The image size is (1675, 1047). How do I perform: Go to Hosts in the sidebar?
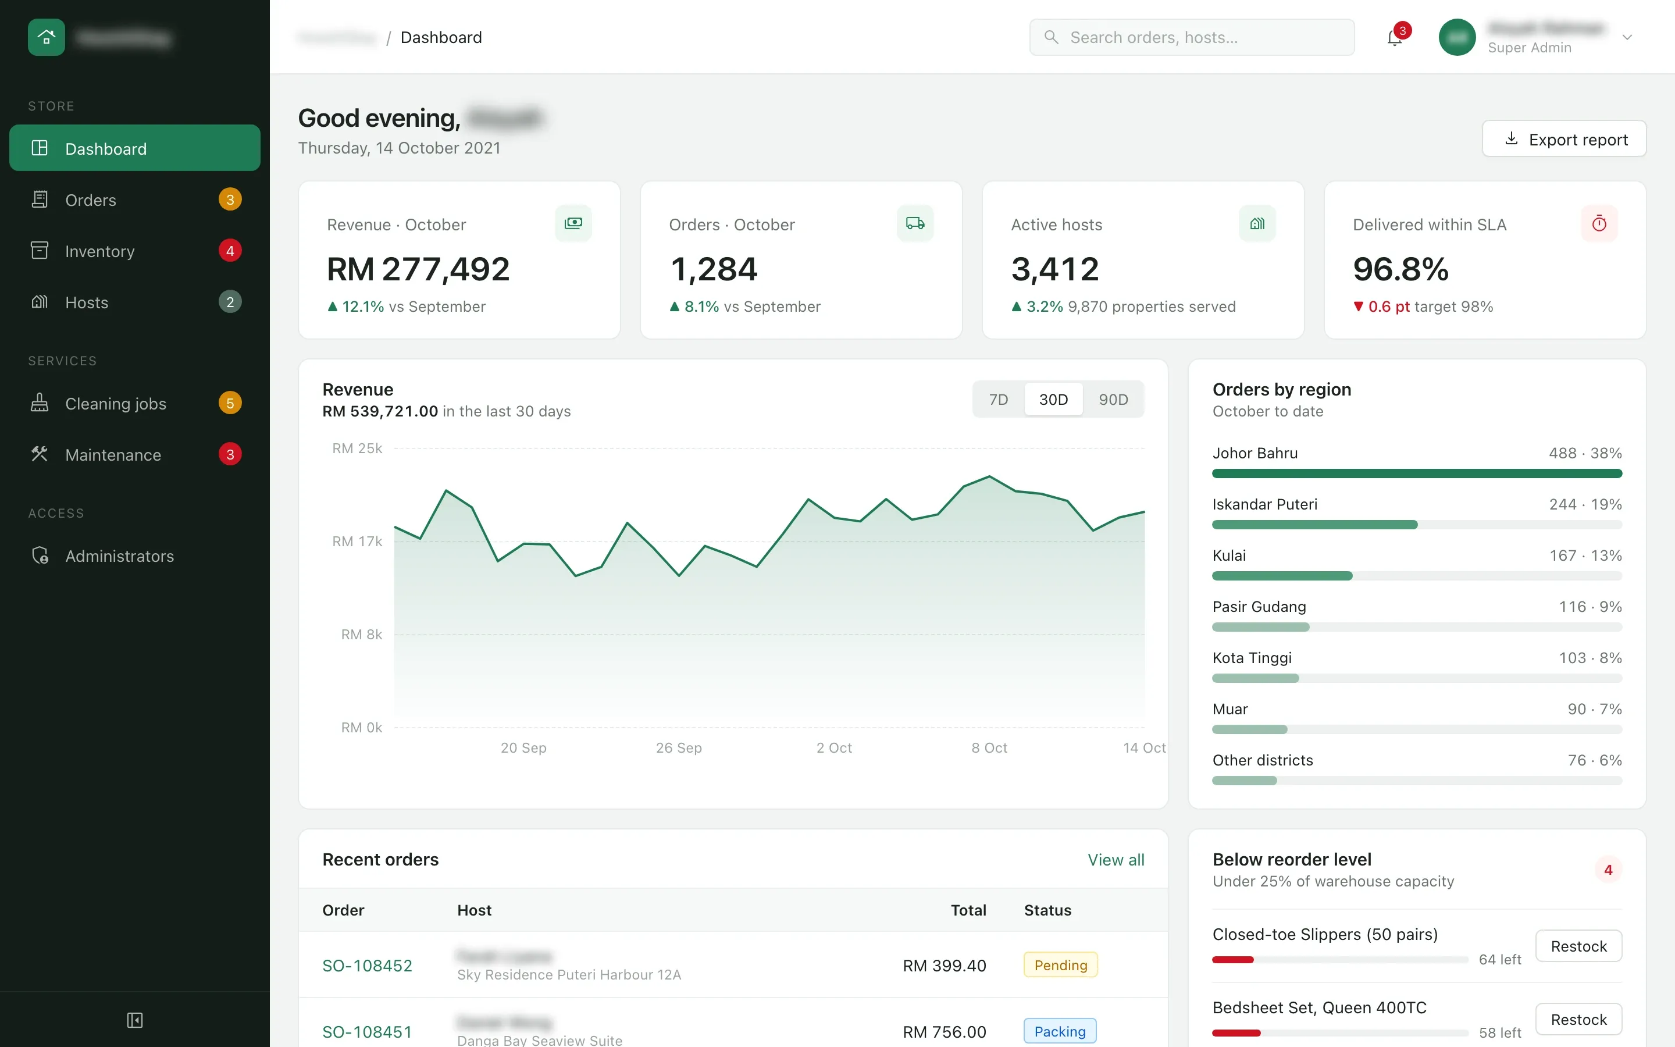[x=135, y=302]
